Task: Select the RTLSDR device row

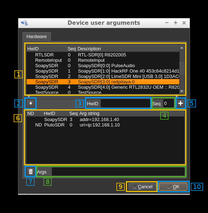Action: click(x=103, y=55)
